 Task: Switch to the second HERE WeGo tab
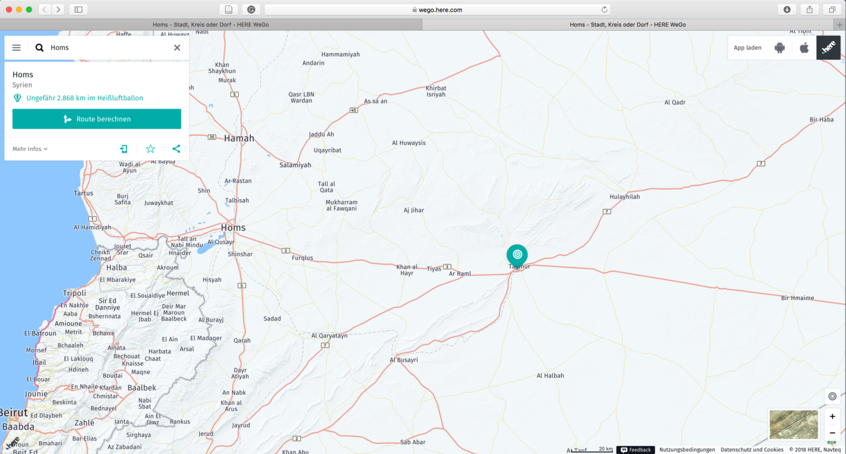[627, 25]
